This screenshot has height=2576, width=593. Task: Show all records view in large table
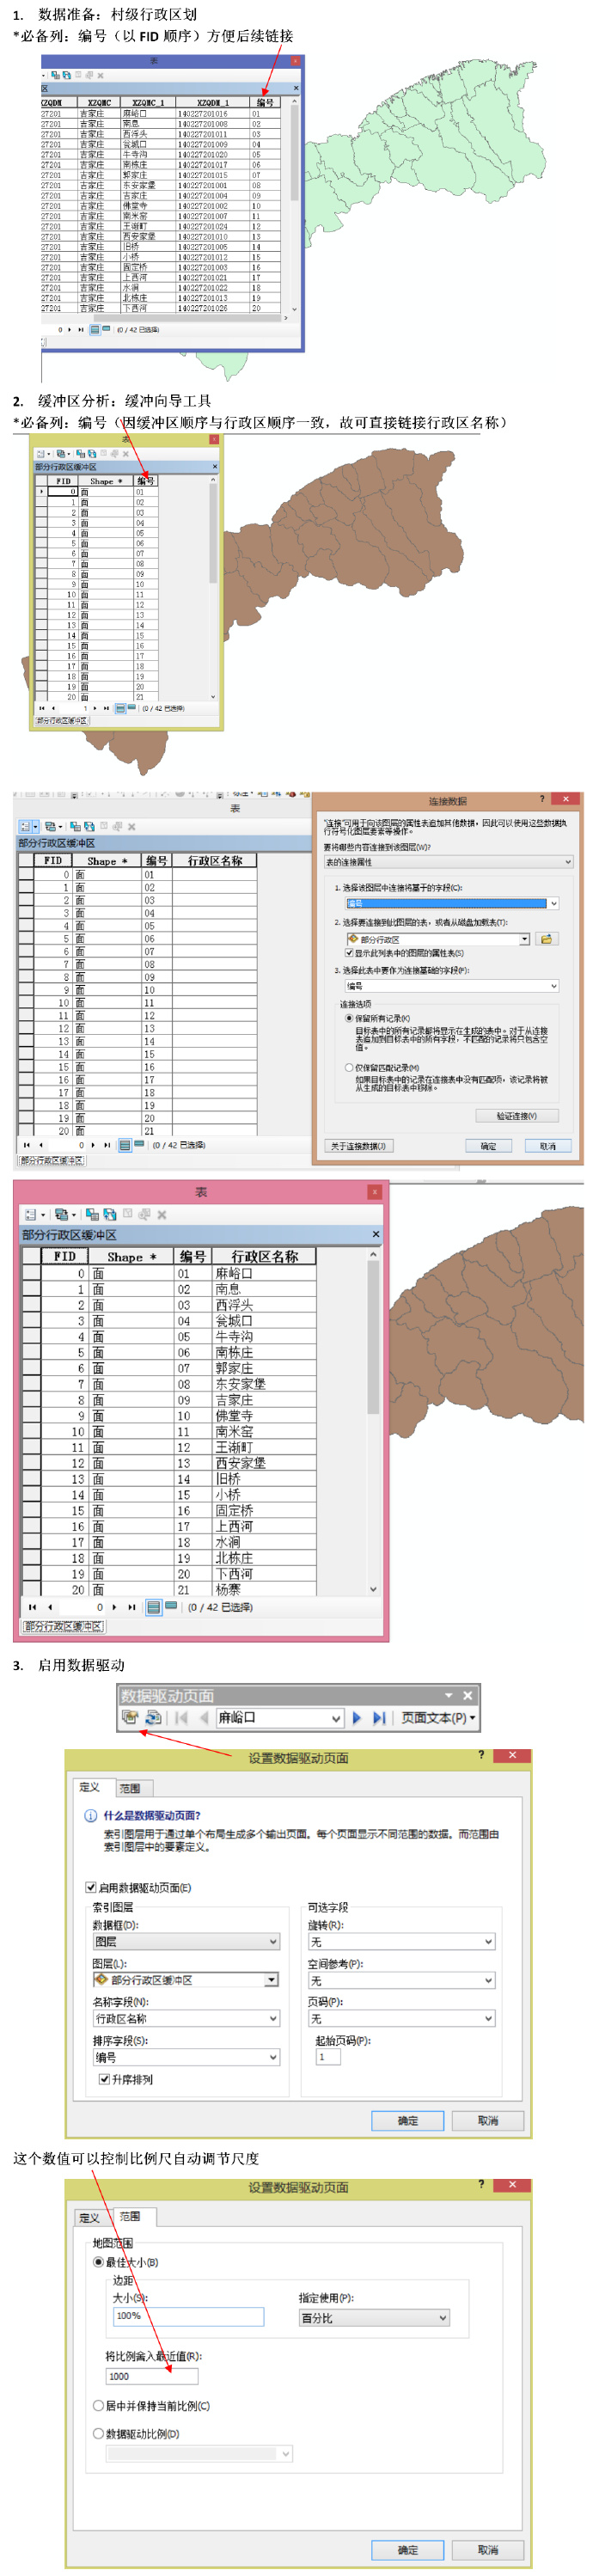tap(153, 1607)
